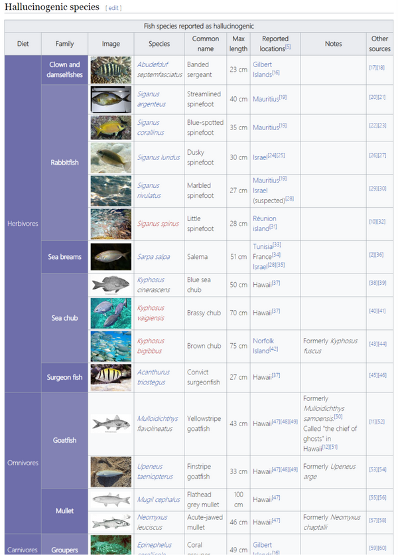Click the Israel link in Dusky spinefoot row
Image resolution: width=398 pixels, height=555 pixels.
click(x=260, y=157)
